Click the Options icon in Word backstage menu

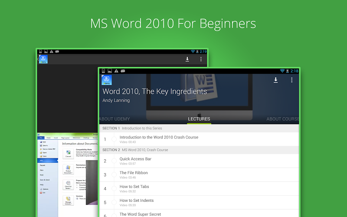(41, 189)
